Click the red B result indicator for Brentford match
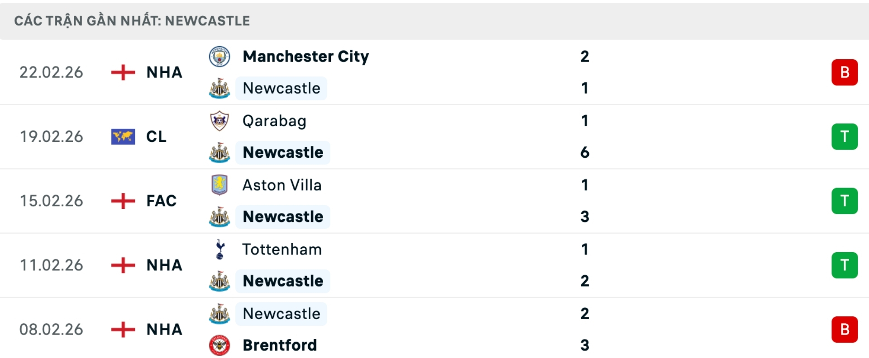The height and width of the screenshot is (358, 869). [845, 329]
